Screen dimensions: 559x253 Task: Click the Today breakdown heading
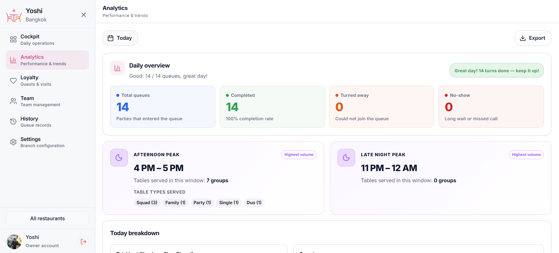135,233
